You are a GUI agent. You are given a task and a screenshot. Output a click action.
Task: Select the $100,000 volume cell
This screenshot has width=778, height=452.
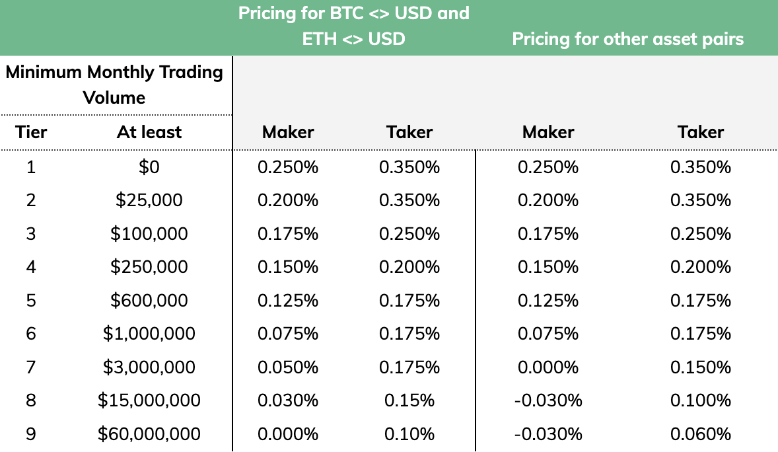tap(149, 233)
